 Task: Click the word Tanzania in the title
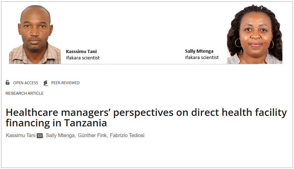click(85, 123)
